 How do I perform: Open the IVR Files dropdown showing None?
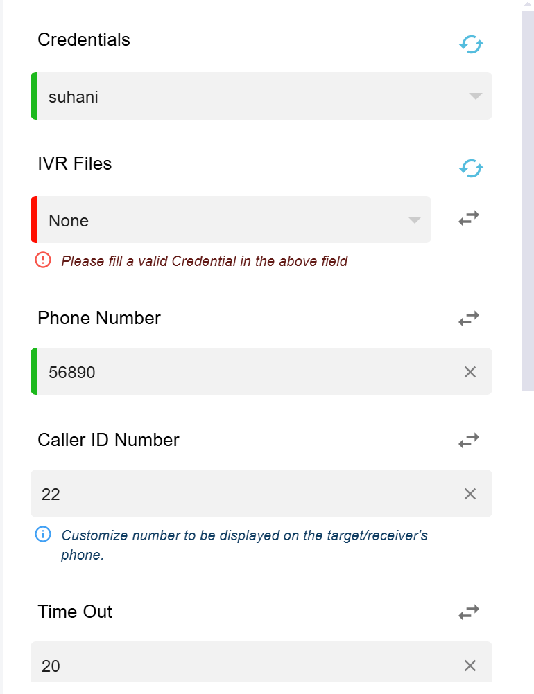(x=231, y=220)
